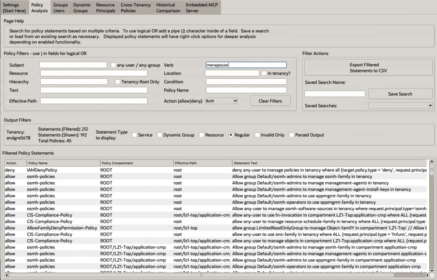Toggle the in tenancy? checkbox
Viewport: 437px width, 280px height.
tap(264, 73)
